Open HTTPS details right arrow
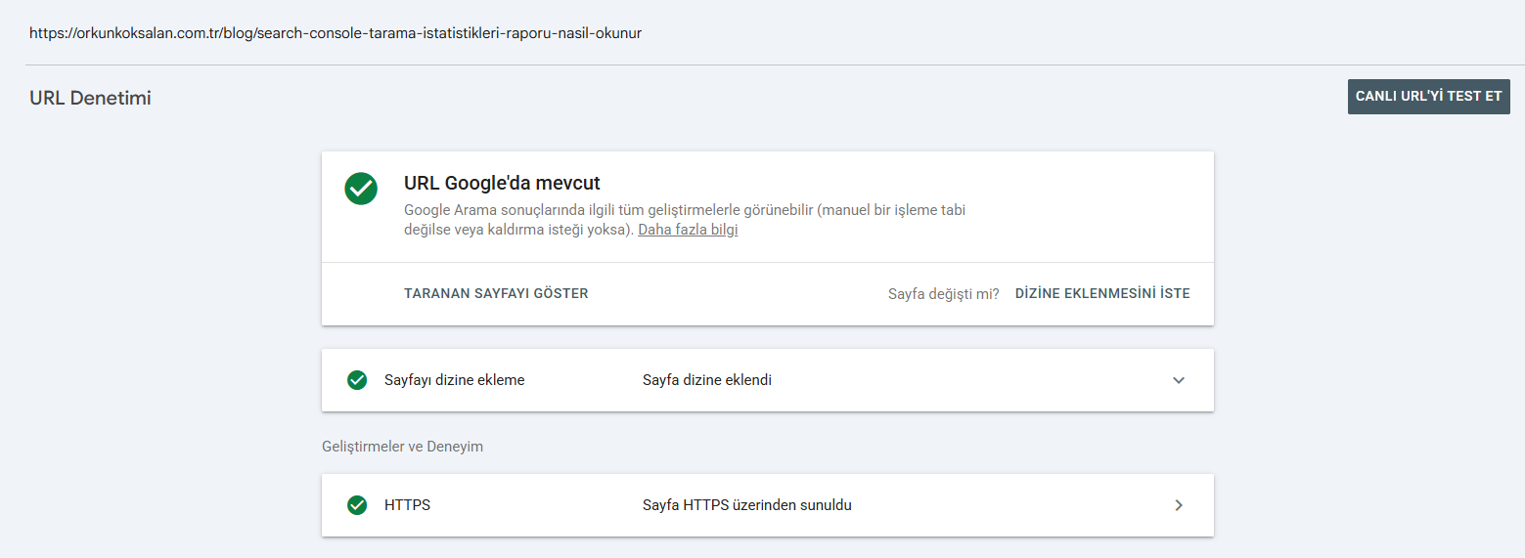1525x558 pixels. (1179, 505)
